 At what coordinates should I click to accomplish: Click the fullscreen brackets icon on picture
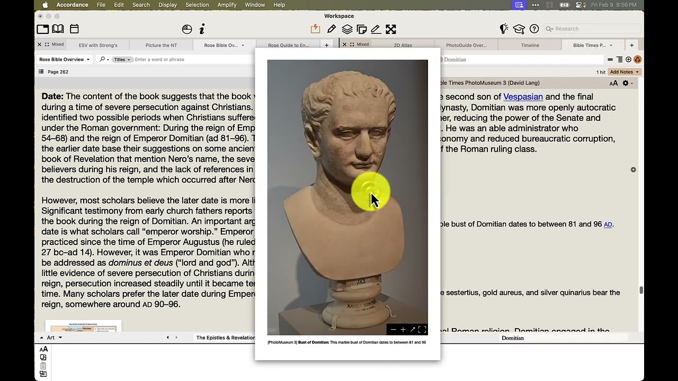coord(422,330)
